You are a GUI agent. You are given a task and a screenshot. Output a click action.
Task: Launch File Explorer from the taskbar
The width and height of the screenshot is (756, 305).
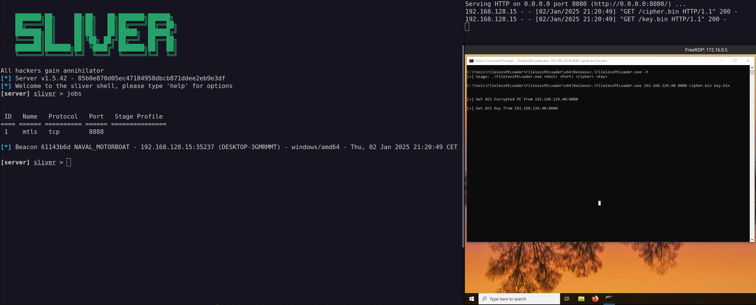(x=581, y=299)
